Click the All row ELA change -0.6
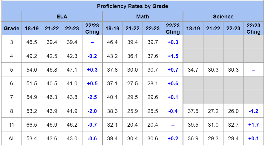 point(92,139)
